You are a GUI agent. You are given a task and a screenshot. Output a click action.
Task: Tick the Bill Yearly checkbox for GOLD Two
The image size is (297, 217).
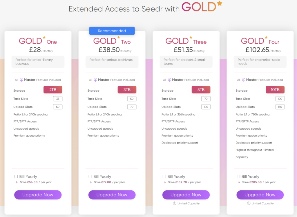coord(90,176)
